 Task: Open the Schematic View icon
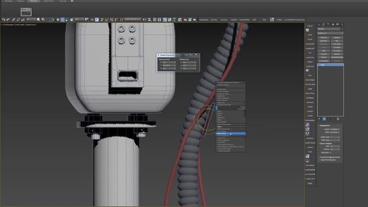coord(174,20)
